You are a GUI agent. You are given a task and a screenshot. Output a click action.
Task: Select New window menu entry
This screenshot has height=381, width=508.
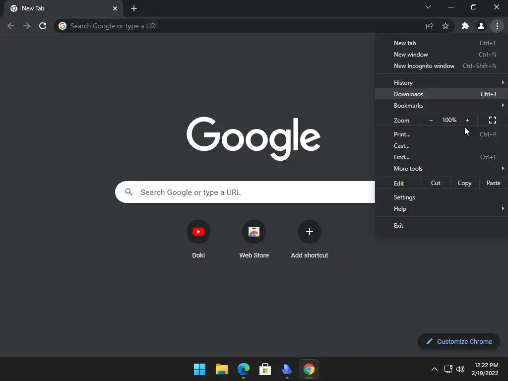click(441, 55)
